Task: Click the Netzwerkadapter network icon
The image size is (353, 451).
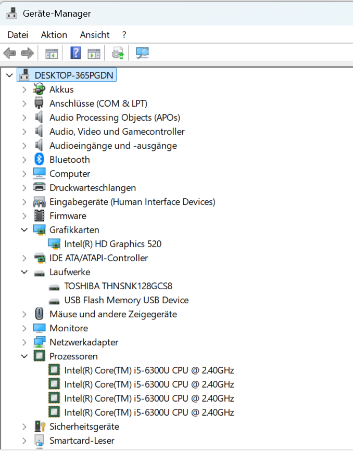Action: [x=39, y=342]
